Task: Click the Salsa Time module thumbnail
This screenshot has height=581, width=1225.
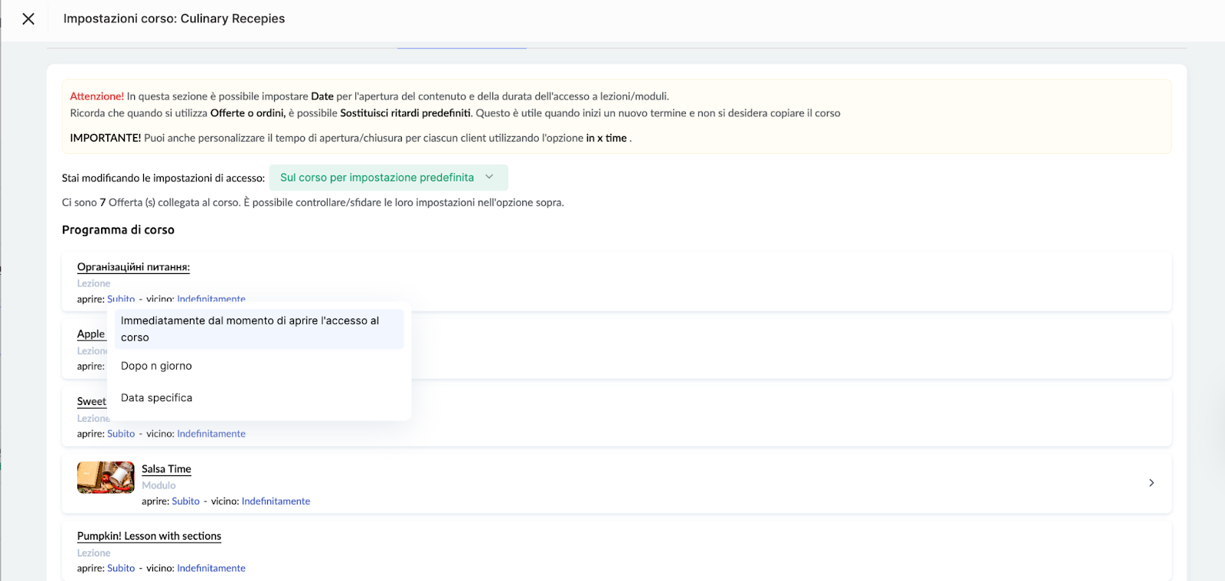Action: [106, 478]
